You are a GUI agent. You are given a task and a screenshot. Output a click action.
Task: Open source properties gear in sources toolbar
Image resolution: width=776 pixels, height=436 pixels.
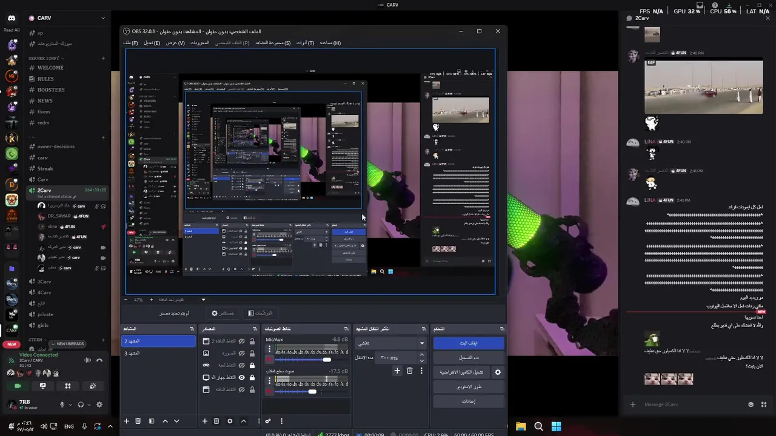pyautogui.click(x=230, y=421)
